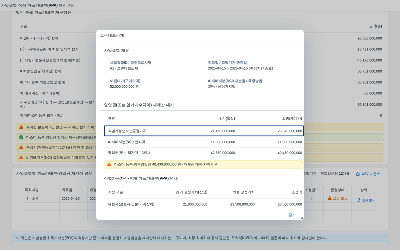Click the 조정건수 column header in background table

[x=311, y=190]
